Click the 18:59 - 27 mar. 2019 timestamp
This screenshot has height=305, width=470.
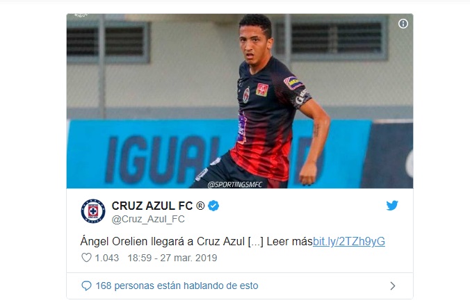(172, 258)
